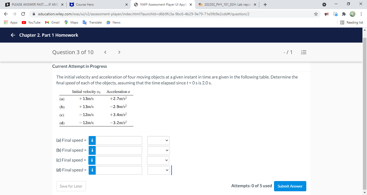Image resolution: width=367 pixels, height=195 pixels.
Task: Close the 202202_PHY_101_02H tab
Action: pyautogui.click(x=255, y=5)
